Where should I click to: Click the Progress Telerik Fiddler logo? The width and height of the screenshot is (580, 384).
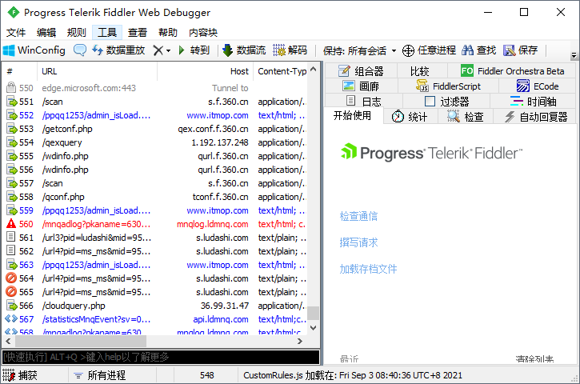pyautogui.click(x=431, y=153)
